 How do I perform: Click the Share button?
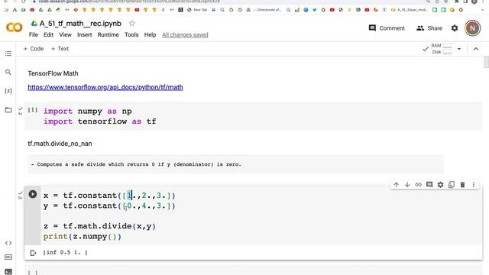point(429,28)
